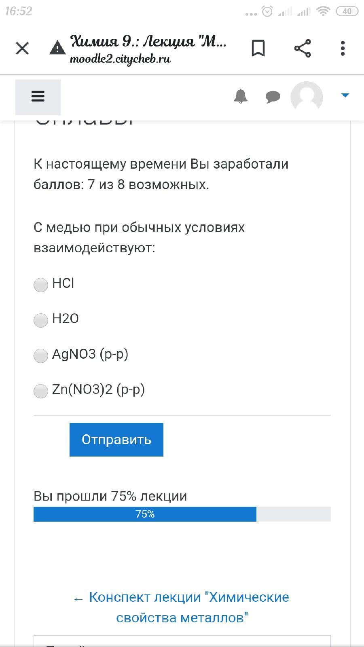Tap the Wi-Fi status bar icon

point(323,11)
